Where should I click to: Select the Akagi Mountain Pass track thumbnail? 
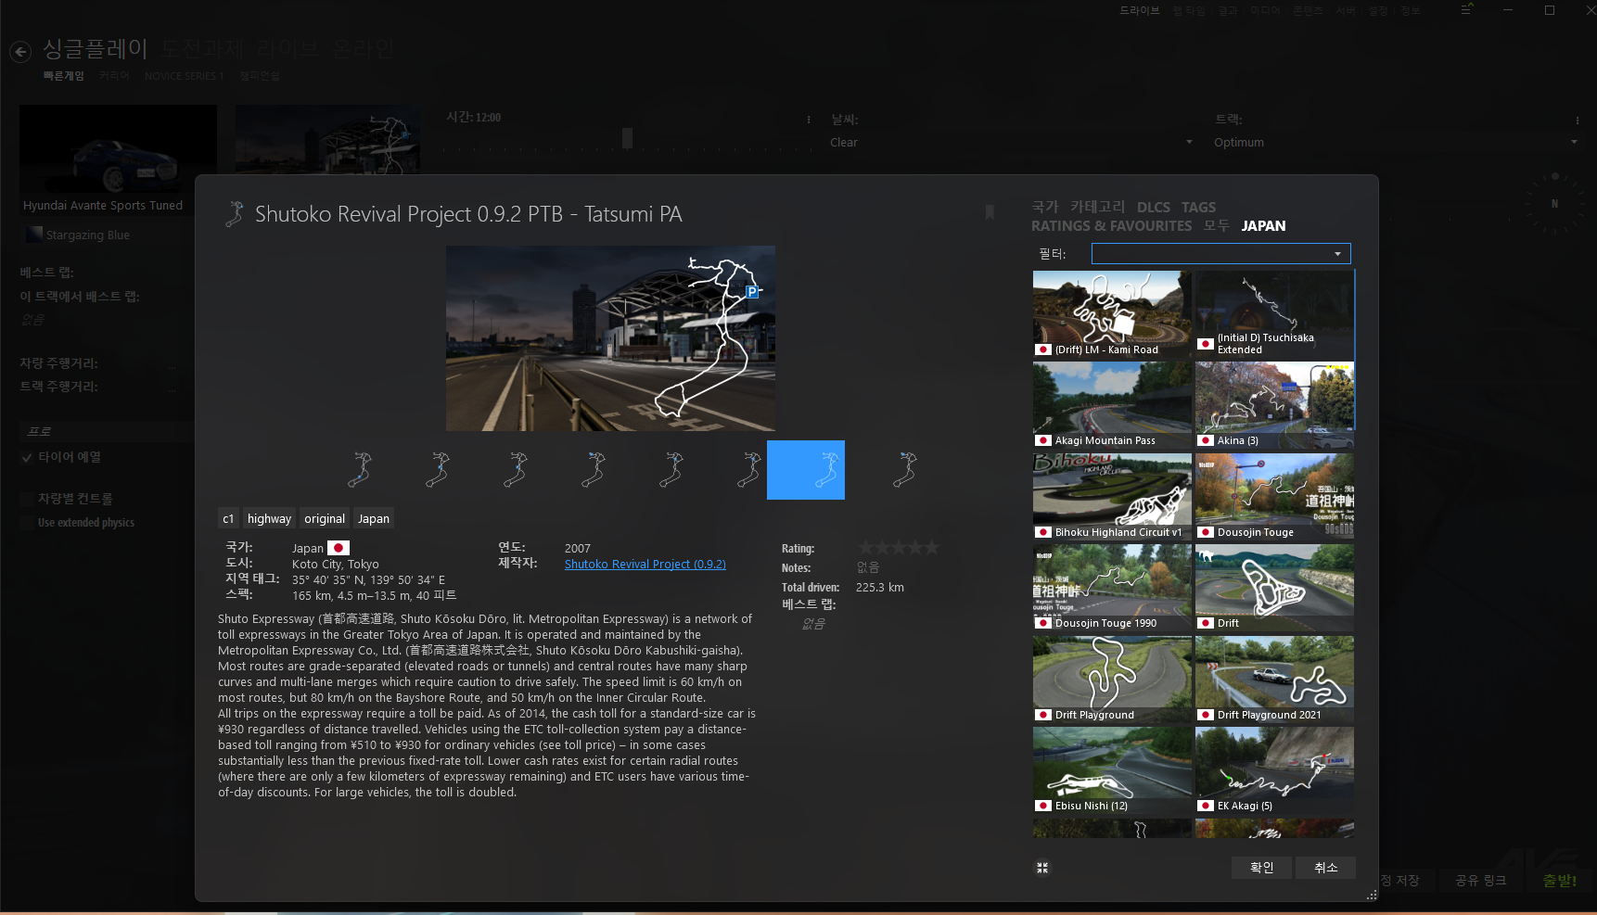pos(1112,405)
